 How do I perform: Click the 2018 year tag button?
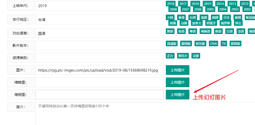(170, 4)
